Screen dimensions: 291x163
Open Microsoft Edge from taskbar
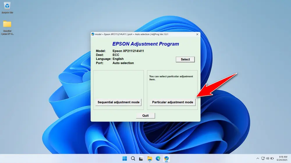(158, 159)
